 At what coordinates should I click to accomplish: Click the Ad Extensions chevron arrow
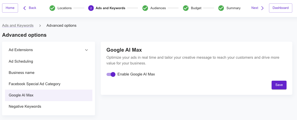coord(87,50)
